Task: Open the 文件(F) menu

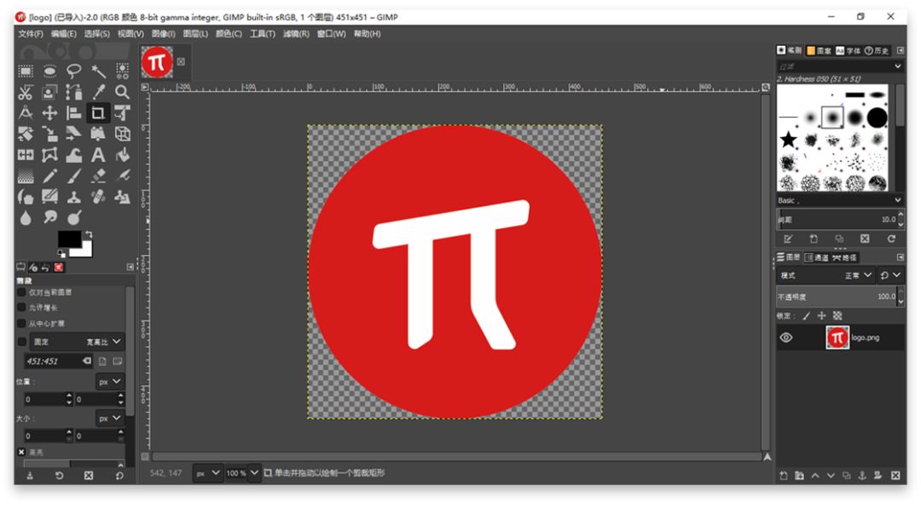Action: [x=31, y=34]
